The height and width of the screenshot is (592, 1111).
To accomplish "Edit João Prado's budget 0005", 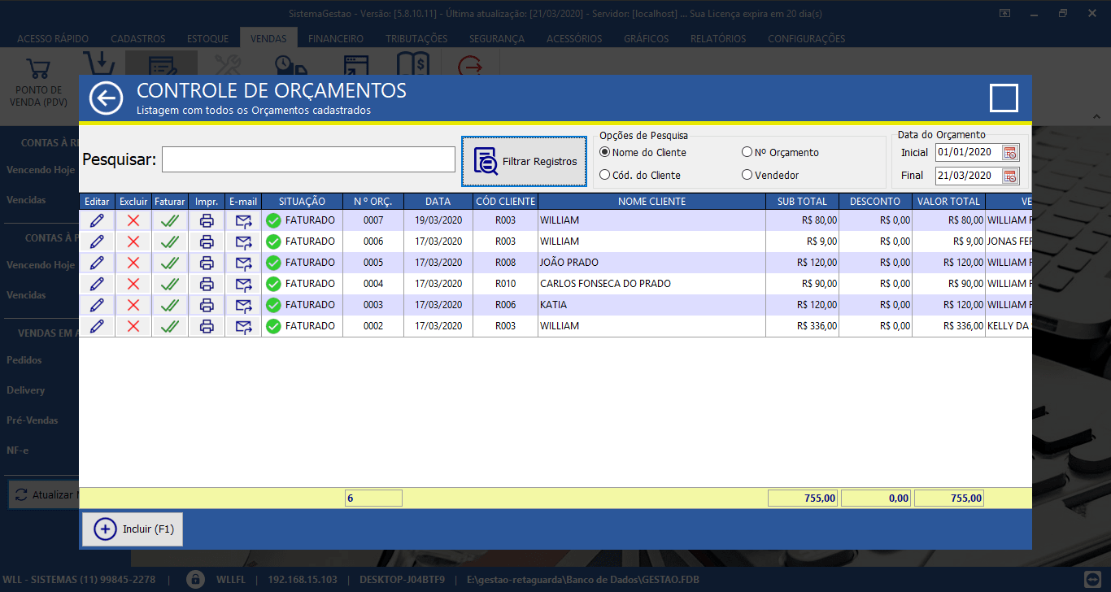I will (97, 263).
